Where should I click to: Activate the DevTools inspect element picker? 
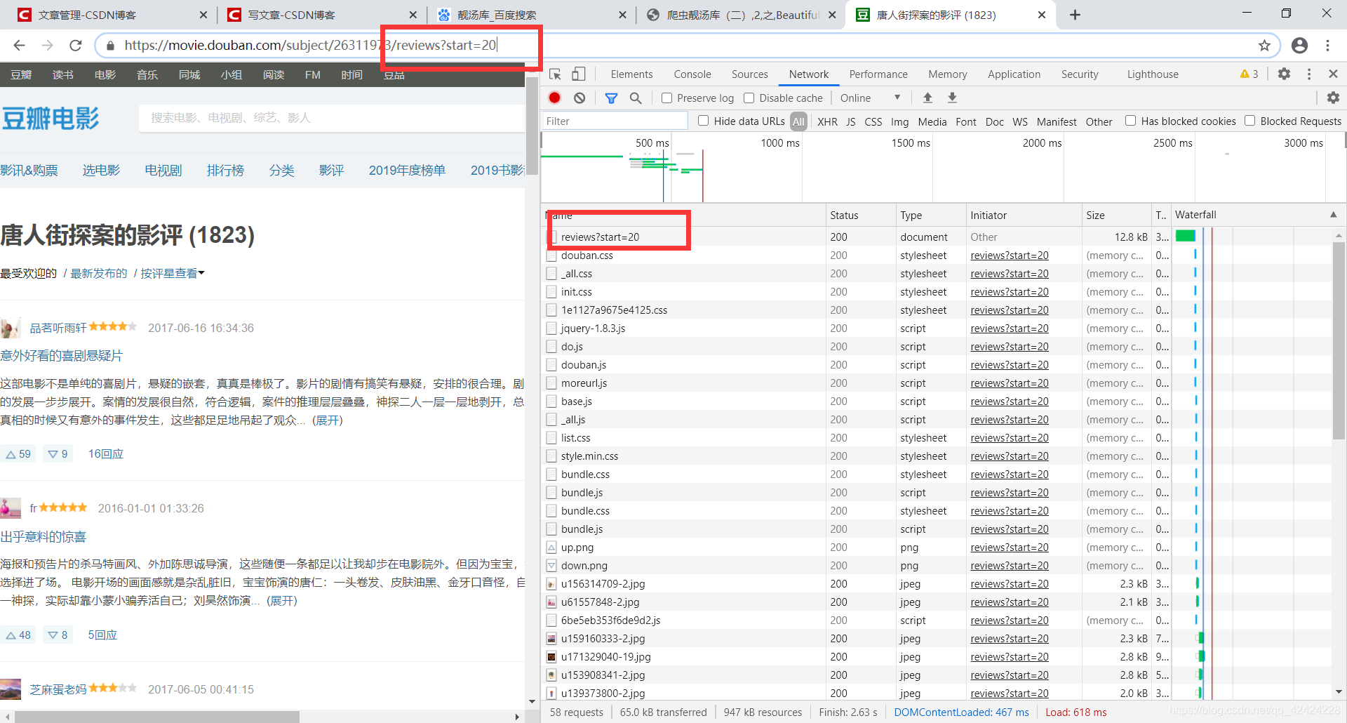(555, 74)
